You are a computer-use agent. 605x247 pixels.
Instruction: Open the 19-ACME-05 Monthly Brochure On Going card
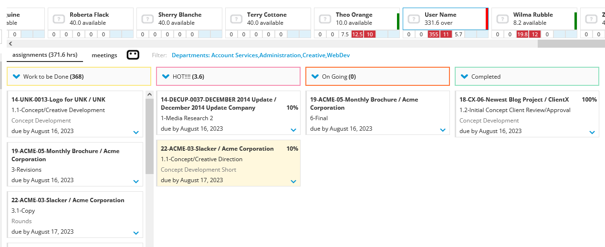(x=377, y=113)
